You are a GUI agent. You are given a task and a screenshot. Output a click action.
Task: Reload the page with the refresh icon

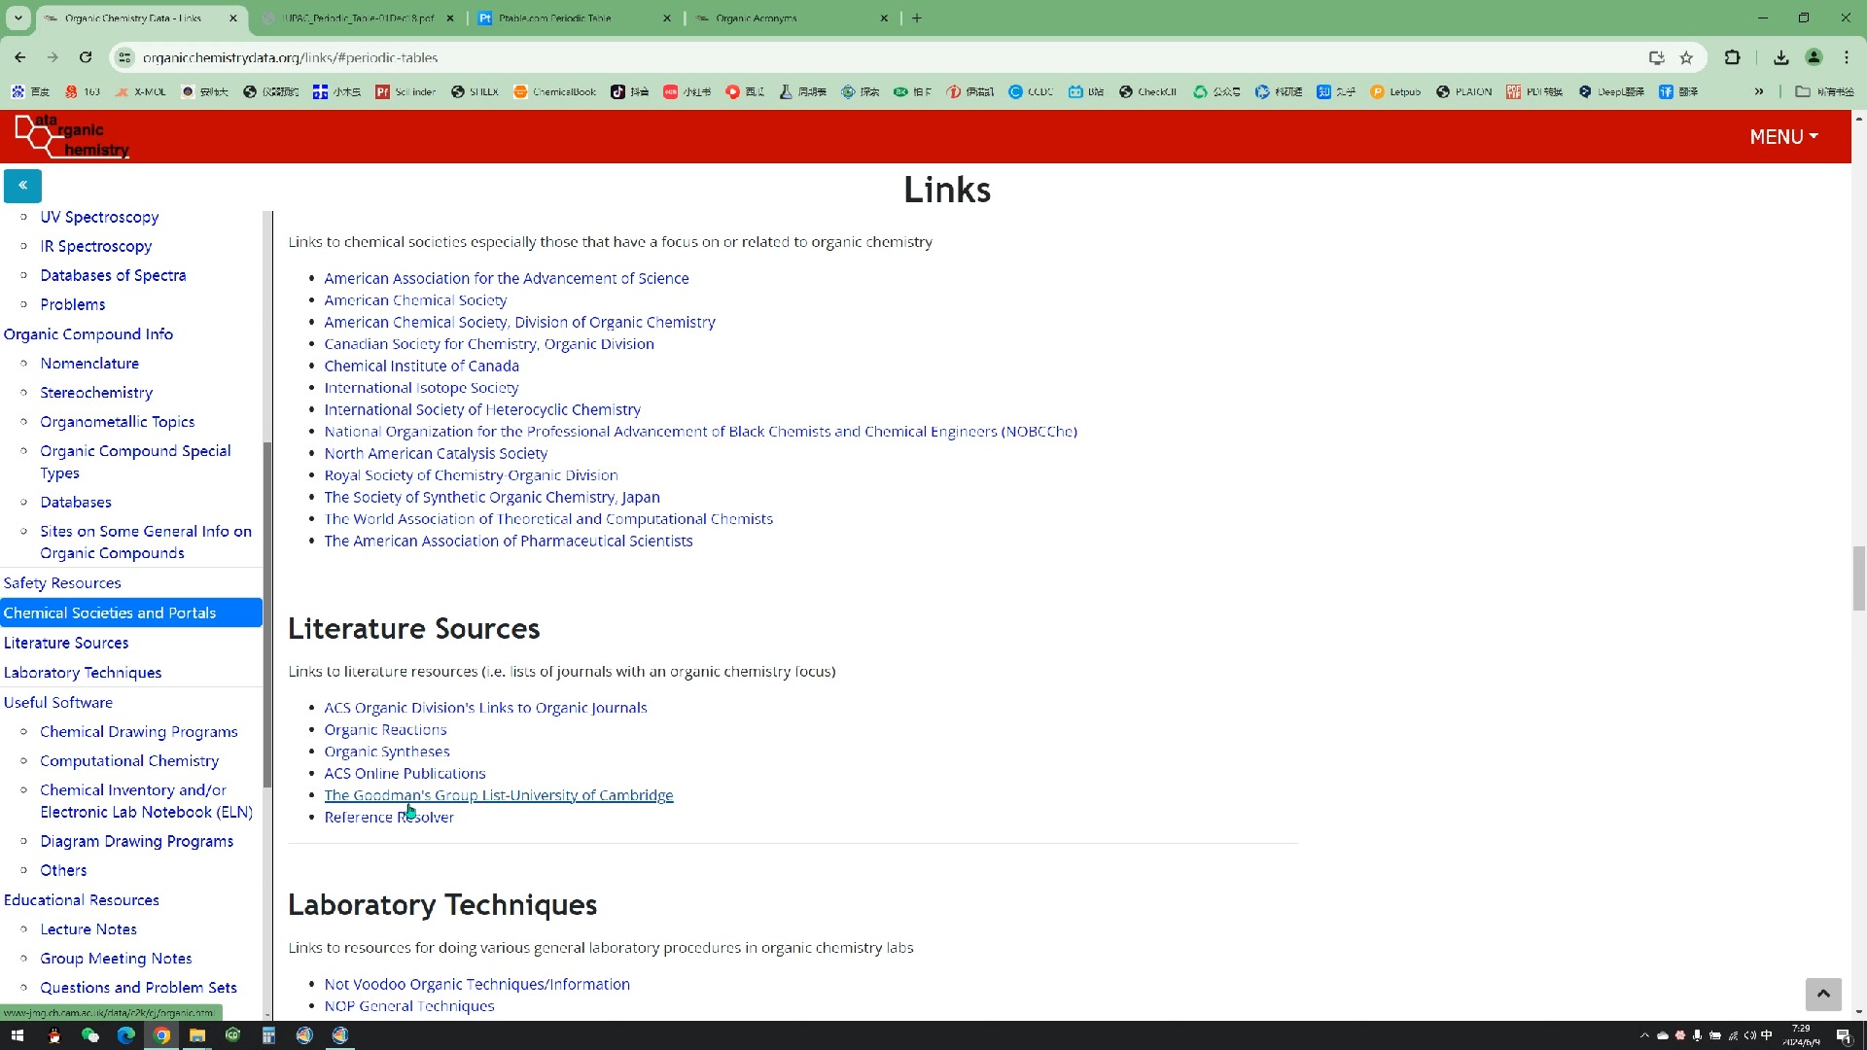click(x=86, y=57)
